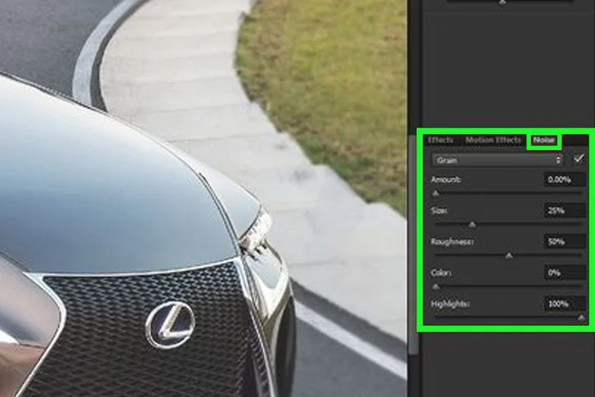Screen dimensions: 595x397
Task: Click the Size value field showing 25%
Action: (x=564, y=211)
